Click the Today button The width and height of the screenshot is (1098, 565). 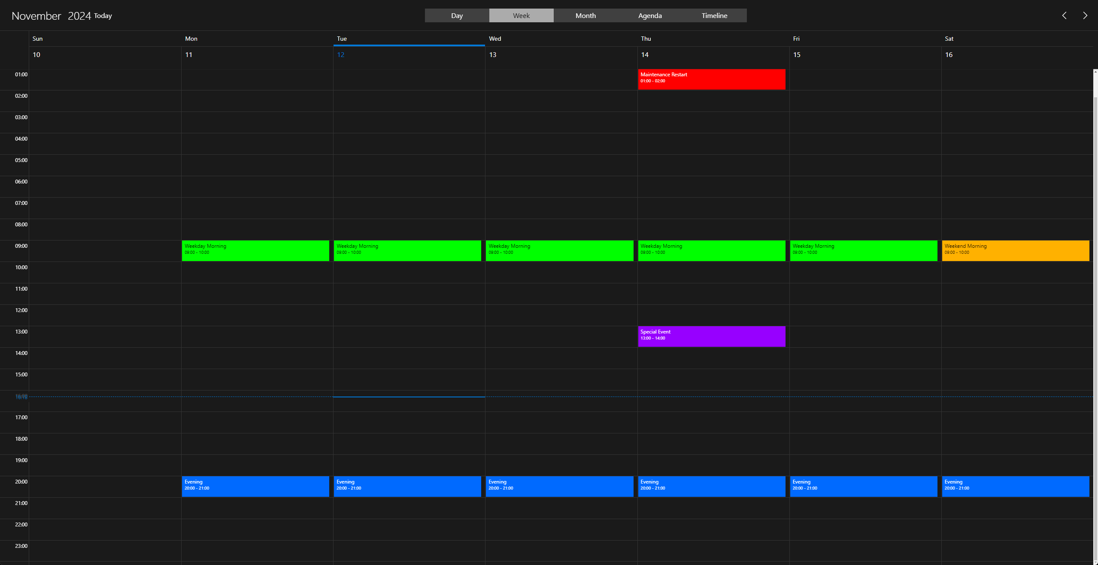pos(103,16)
